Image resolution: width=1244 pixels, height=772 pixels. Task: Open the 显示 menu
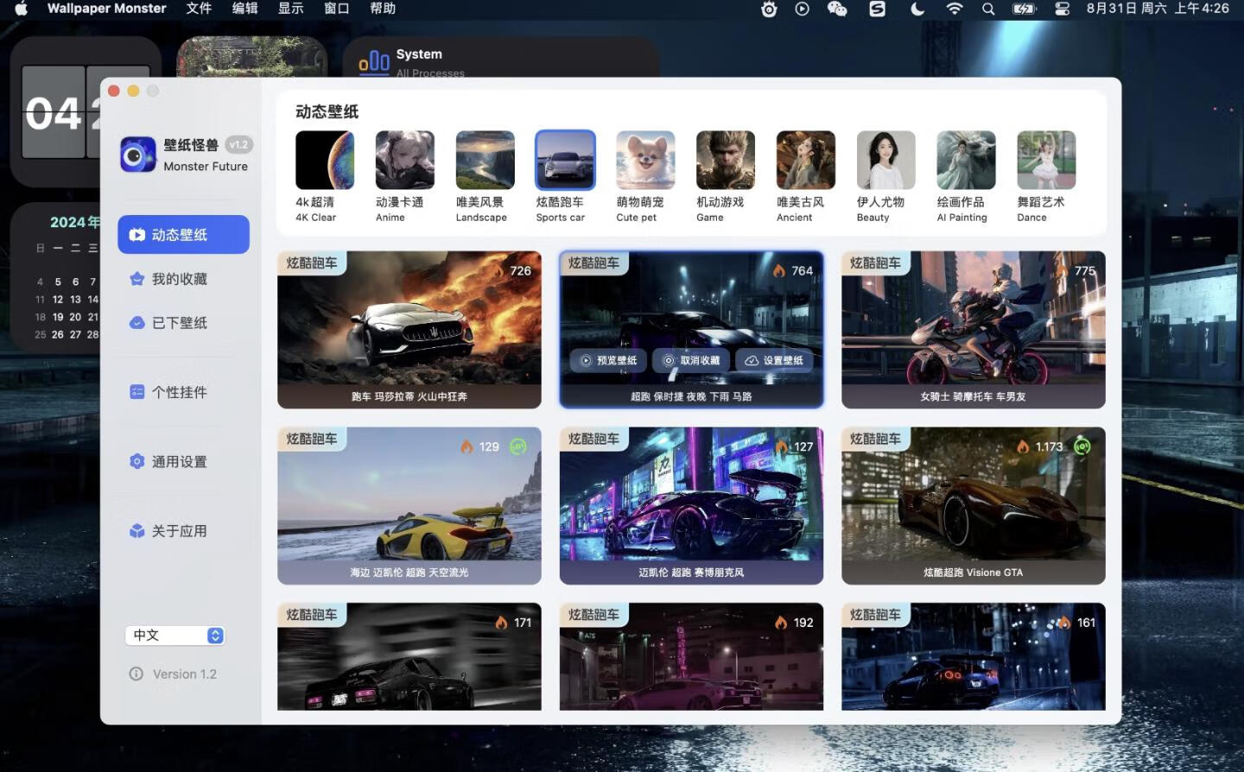click(290, 9)
